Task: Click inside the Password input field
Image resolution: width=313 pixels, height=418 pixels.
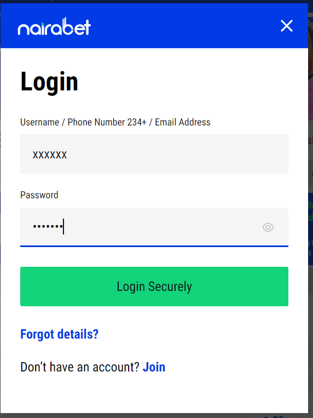Action: (x=154, y=227)
